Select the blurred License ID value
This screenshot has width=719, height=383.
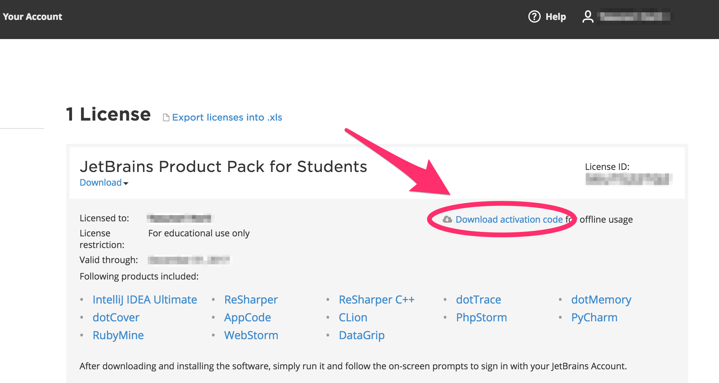pos(628,179)
